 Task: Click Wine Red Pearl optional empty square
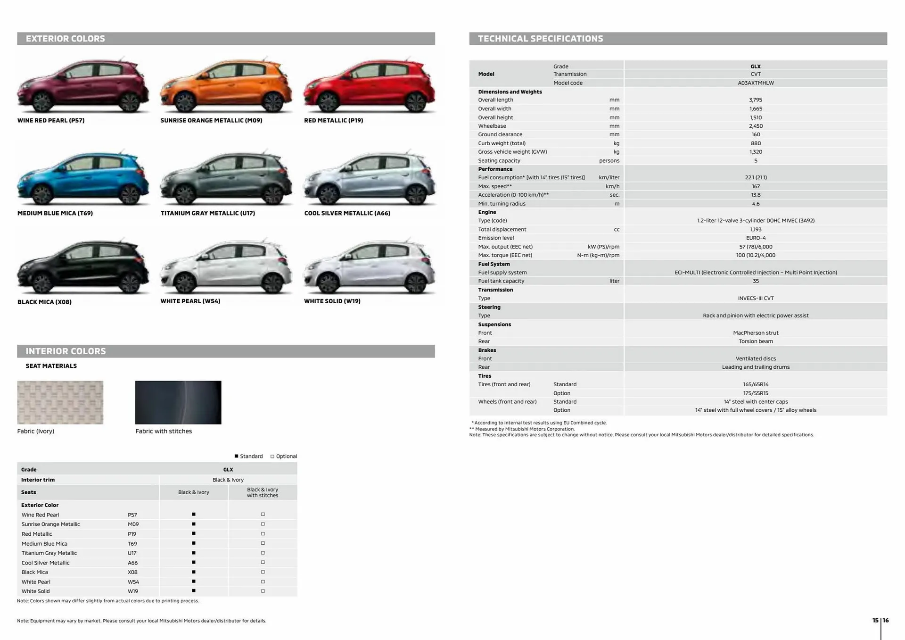click(263, 515)
